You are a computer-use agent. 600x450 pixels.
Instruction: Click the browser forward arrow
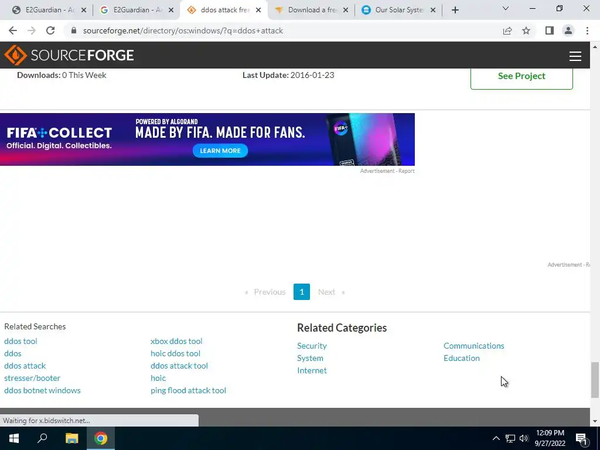coord(32,30)
